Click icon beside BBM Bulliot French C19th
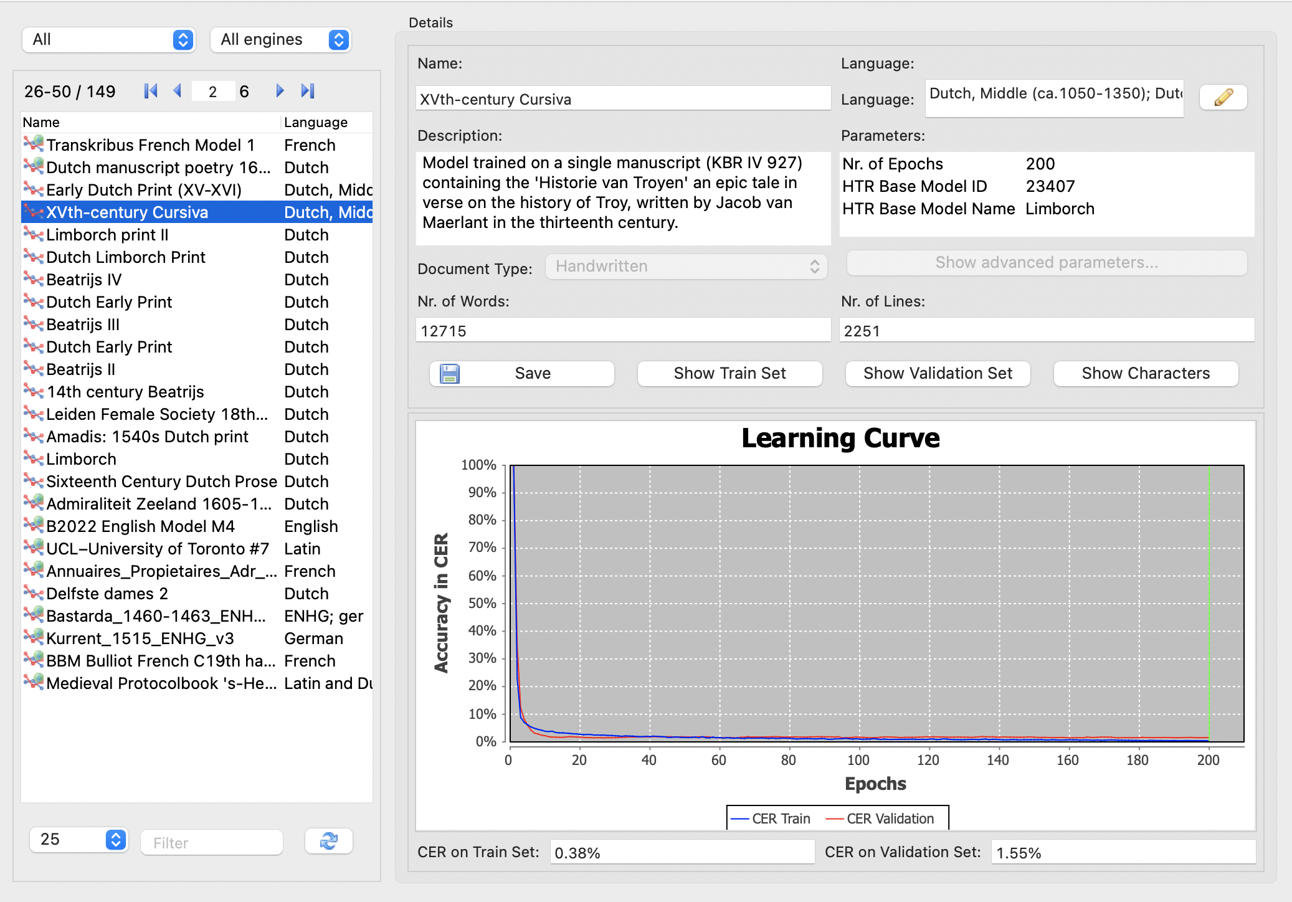Viewport: 1292px width, 902px height. pyautogui.click(x=34, y=660)
